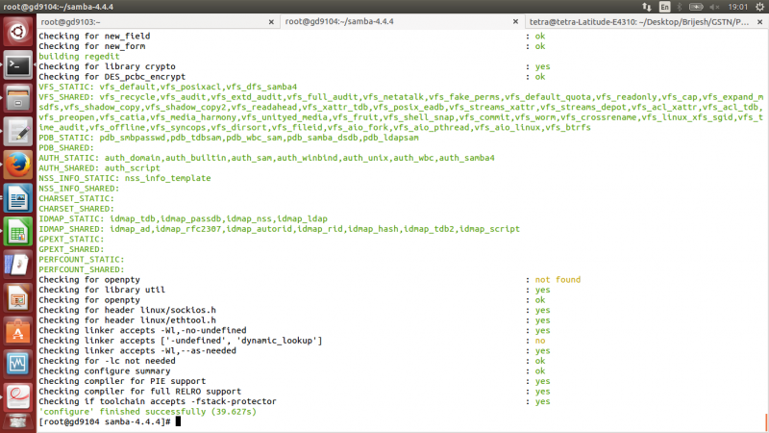
Task: Click 'Checking for library util' line
Action: (x=102, y=290)
